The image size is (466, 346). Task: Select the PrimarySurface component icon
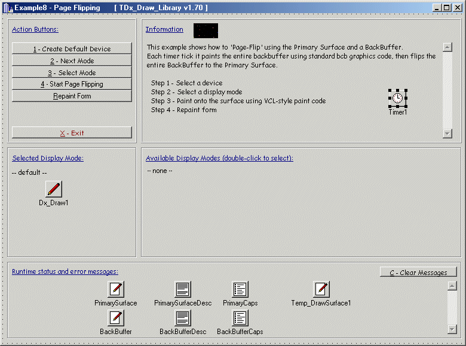click(116, 289)
